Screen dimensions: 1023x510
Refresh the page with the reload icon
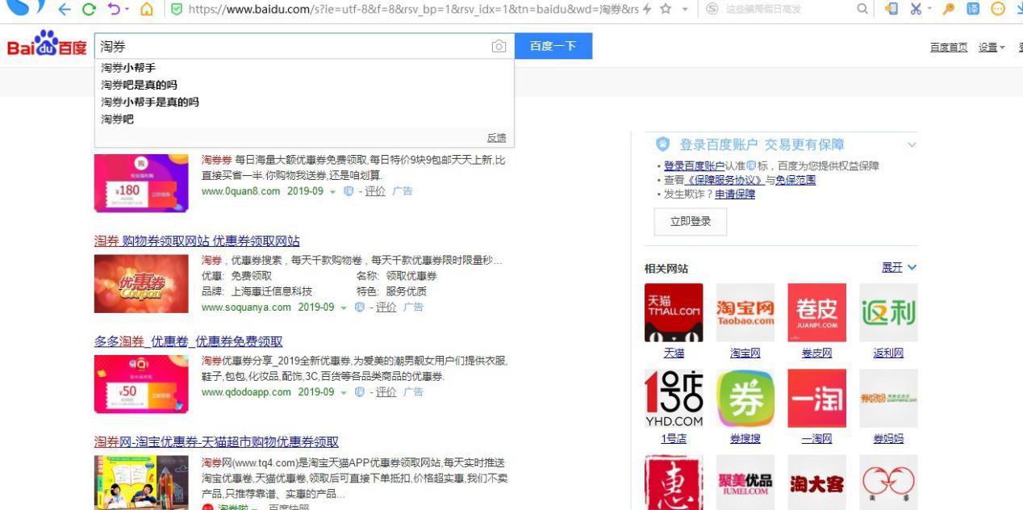coord(89,8)
